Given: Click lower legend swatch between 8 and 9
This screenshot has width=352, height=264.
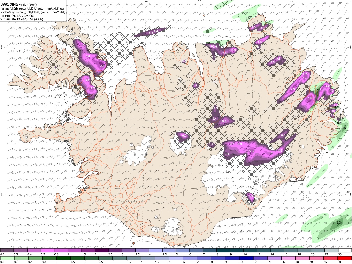Looking at the screenshot, I should click(218, 258).
